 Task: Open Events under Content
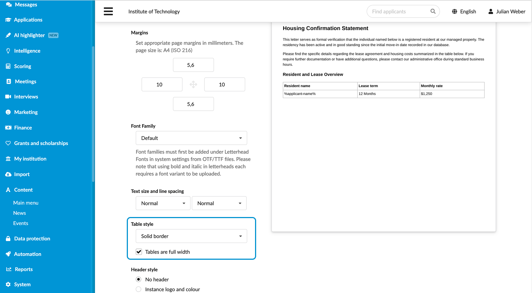click(20, 223)
